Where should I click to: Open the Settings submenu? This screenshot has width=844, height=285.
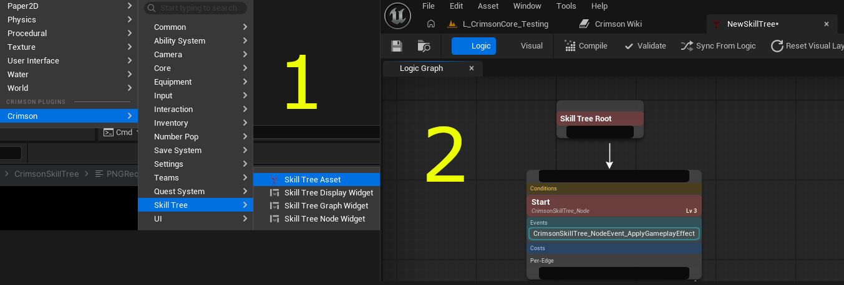coord(195,164)
